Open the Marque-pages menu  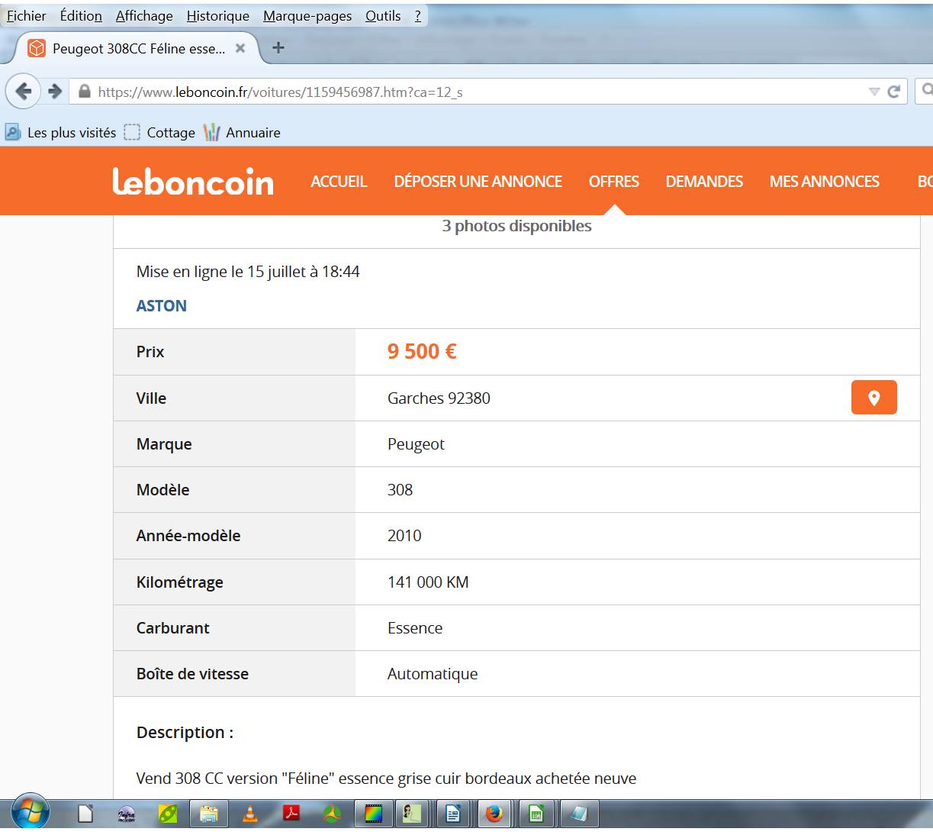tap(307, 15)
